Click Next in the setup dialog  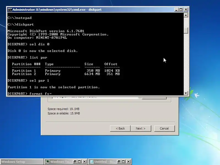(x=141, y=128)
